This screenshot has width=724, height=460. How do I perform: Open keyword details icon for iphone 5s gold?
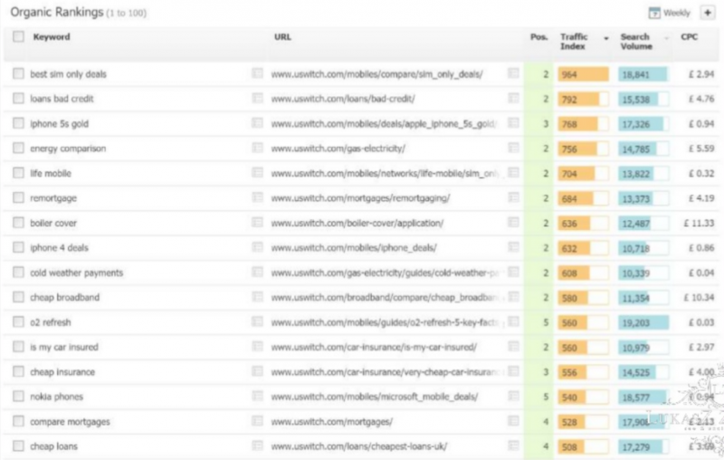(257, 123)
